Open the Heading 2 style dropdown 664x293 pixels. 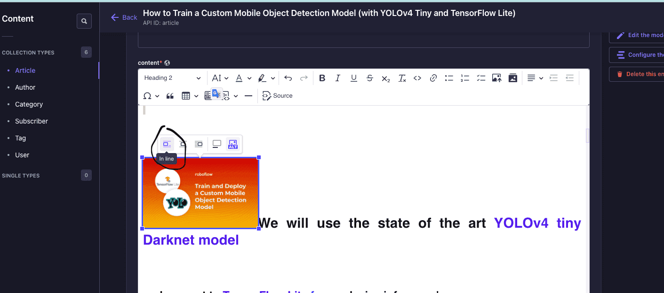tap(172, 78)
